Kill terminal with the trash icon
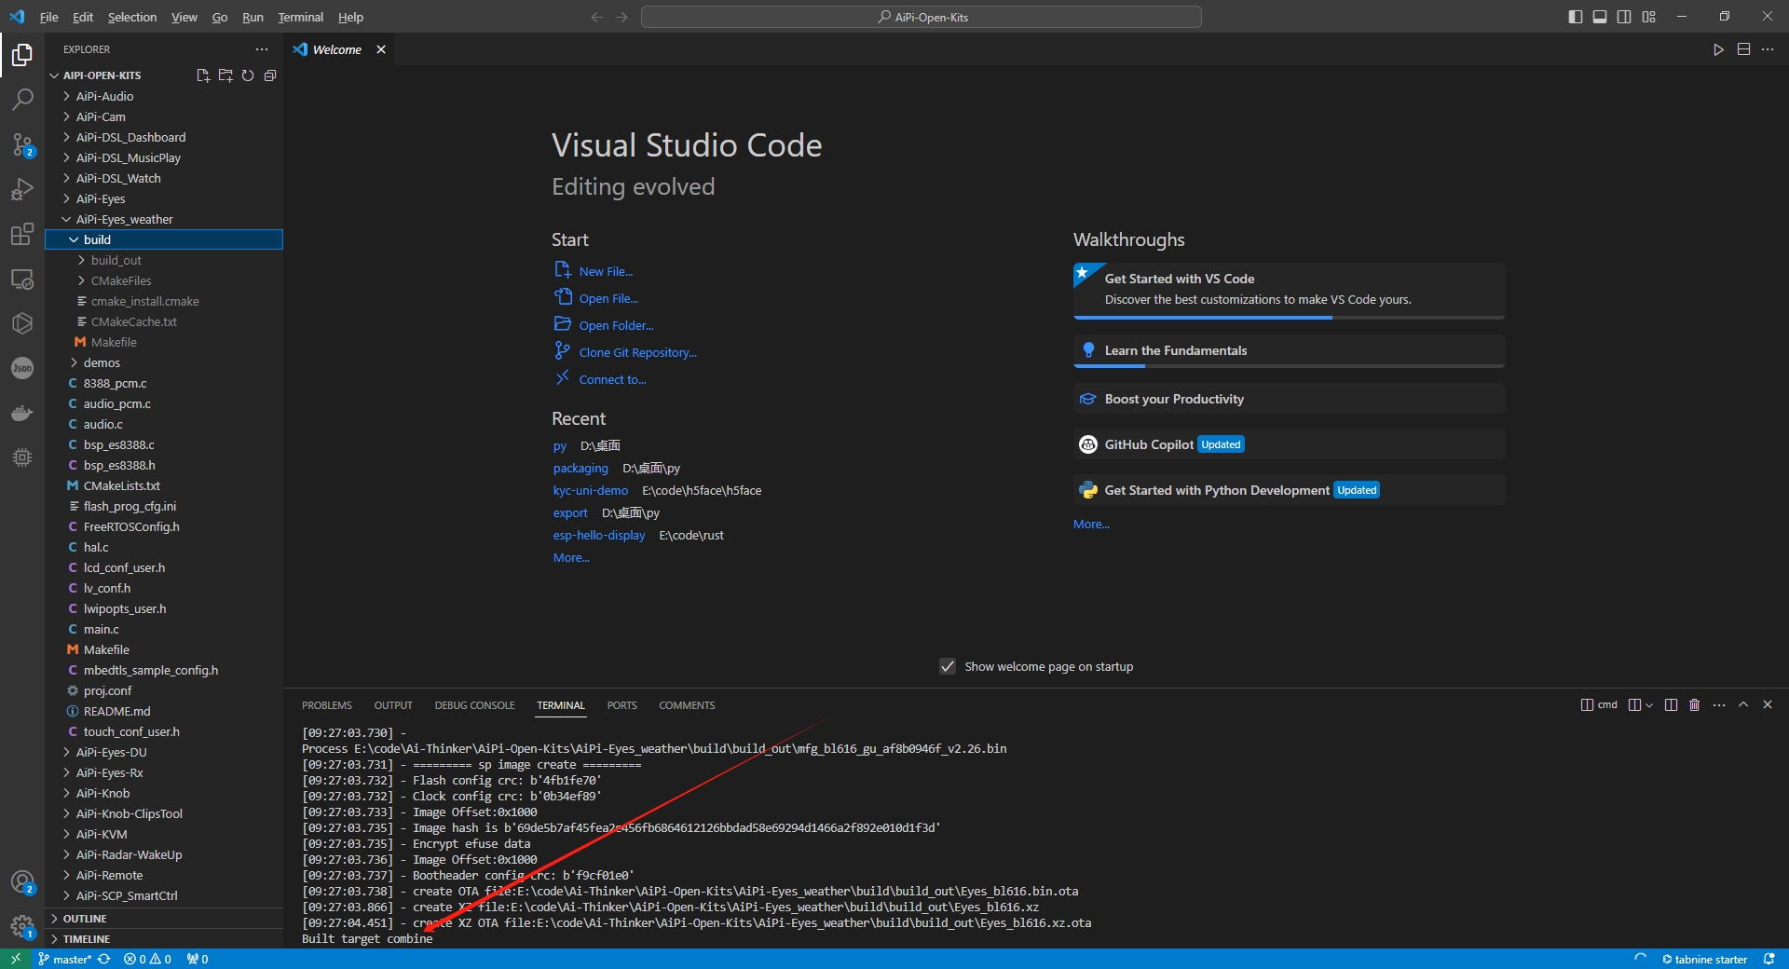This screenshot has height=969, width=1789. pos(1695,705)
